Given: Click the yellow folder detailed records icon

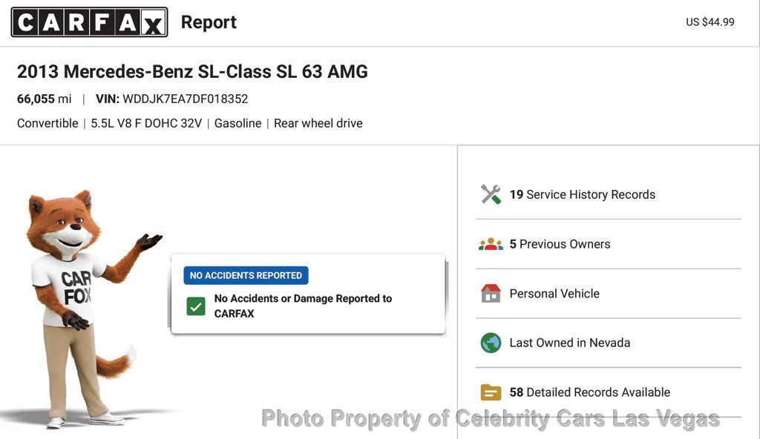Looking at the screenshot, I should 491,392.
